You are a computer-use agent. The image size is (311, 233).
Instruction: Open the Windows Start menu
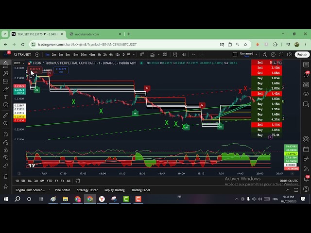tap(6, 199)
